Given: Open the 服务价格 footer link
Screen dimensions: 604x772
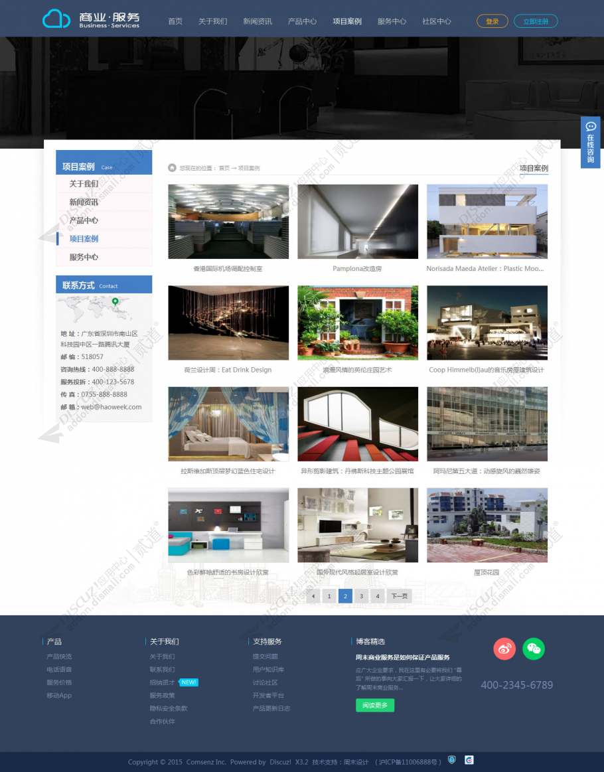Looking at the screenshot, I should click(x=59, y=682).
